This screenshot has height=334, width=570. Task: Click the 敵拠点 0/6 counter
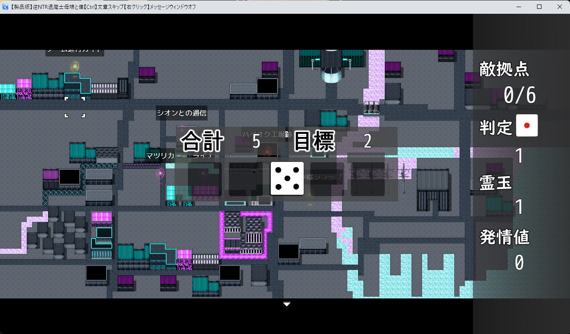pos(519,95)
